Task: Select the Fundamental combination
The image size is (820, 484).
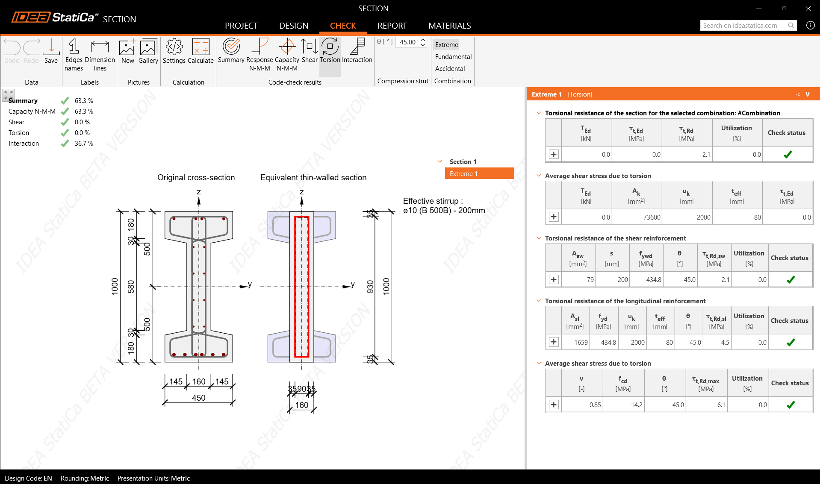Action: pyautogui.click(x=453, y=56)
